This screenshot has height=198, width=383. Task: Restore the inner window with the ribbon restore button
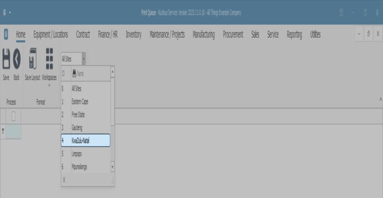point(369,34)
